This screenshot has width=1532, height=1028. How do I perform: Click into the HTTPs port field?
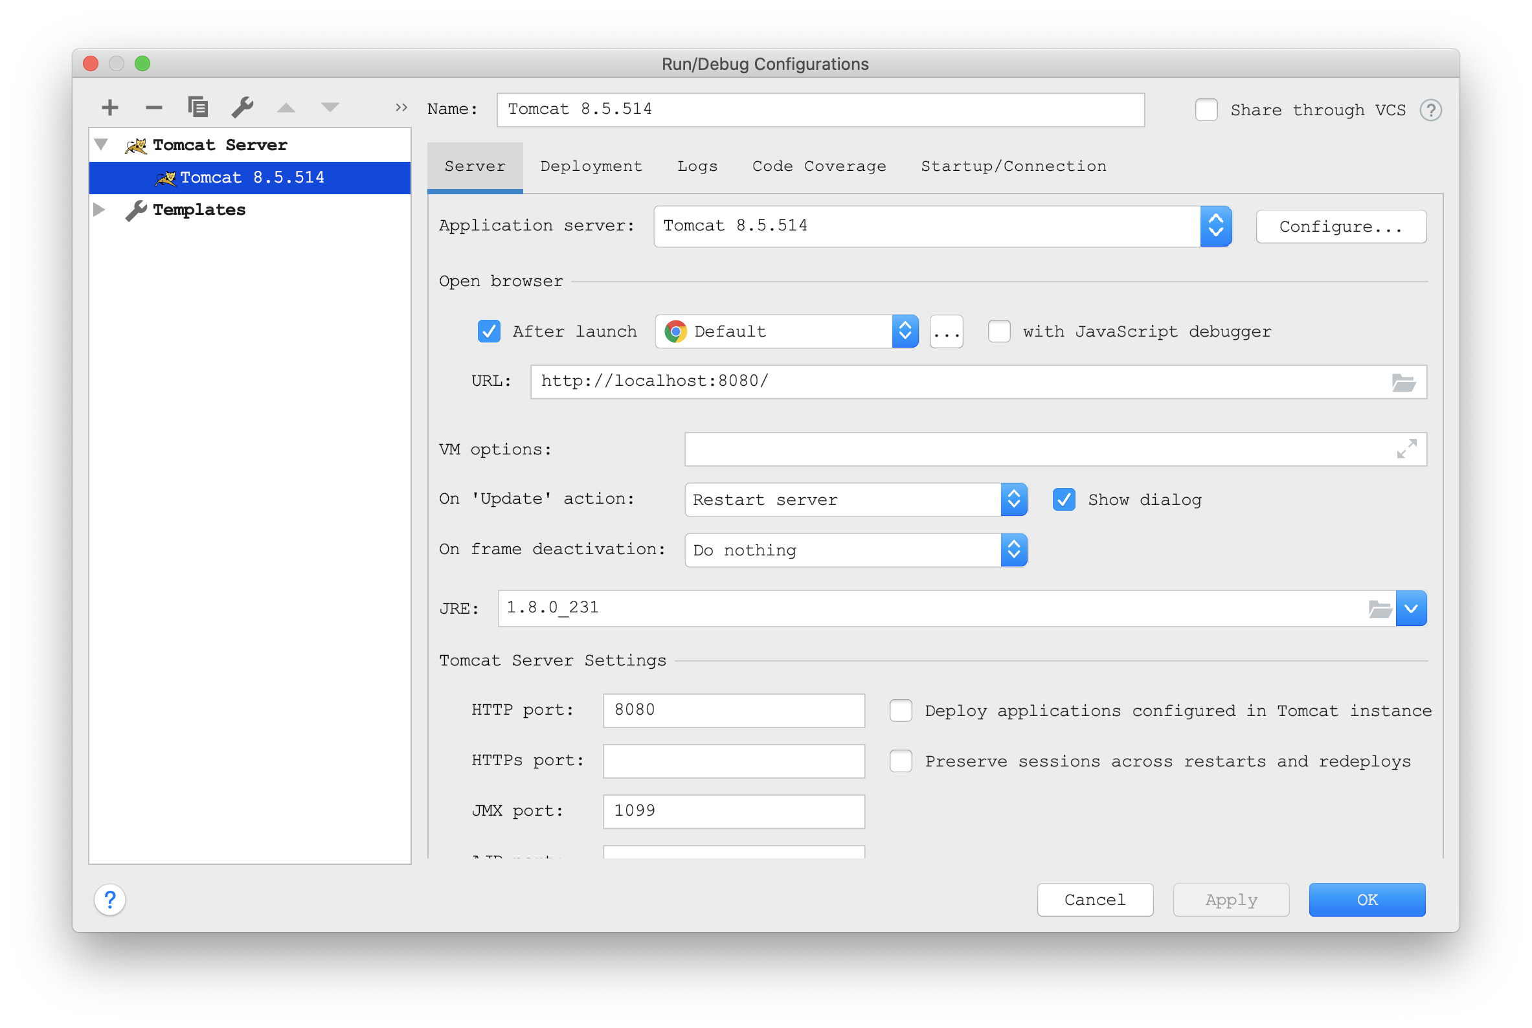coord(733,761)
